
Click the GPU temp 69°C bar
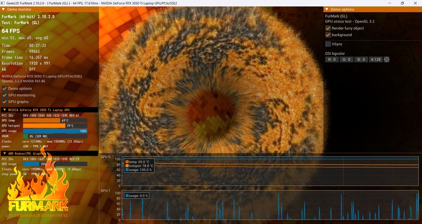click(55, 121)
